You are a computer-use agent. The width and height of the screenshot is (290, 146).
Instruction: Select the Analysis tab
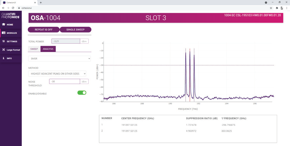point(48,49)
